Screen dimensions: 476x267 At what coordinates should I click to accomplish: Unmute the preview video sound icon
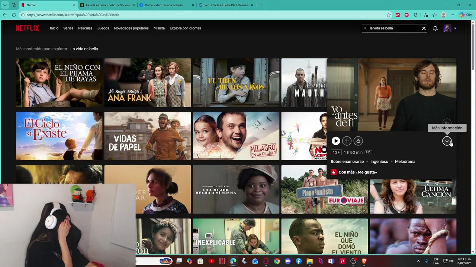coord(447,122)
